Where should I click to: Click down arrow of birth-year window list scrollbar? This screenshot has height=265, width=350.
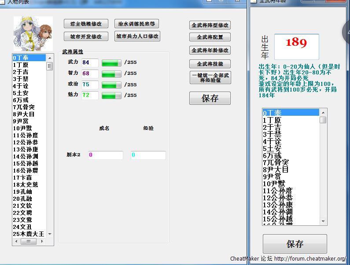click(323, 221)
